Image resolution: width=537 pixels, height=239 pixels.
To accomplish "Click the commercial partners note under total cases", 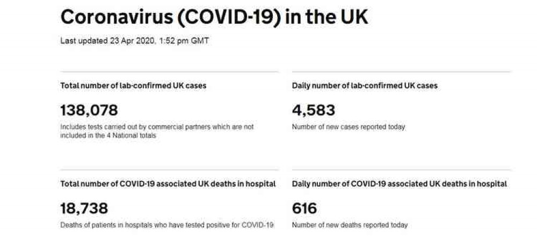I will tap(157, 131).
